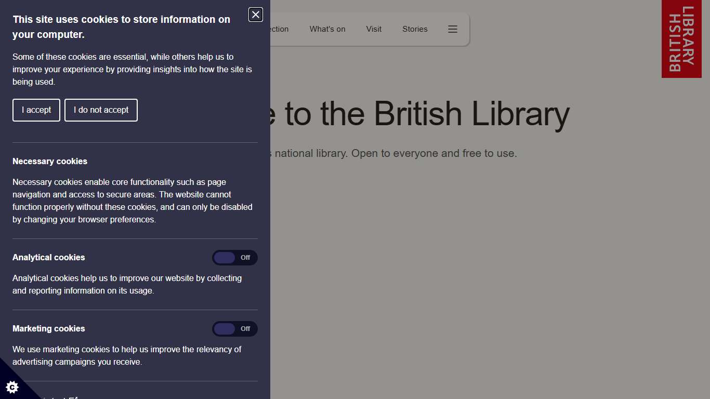
Task: Turn on the Marketing cookies switch
Action: point(234,329)
